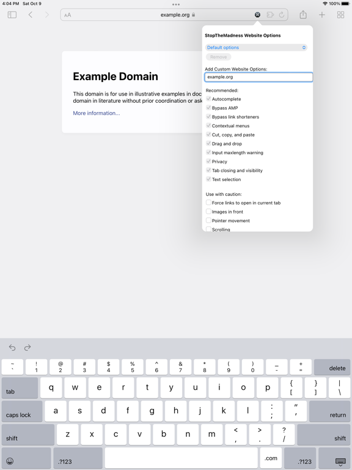Tap the left shift key
352x470 pixels.
(x=28, y=435)
